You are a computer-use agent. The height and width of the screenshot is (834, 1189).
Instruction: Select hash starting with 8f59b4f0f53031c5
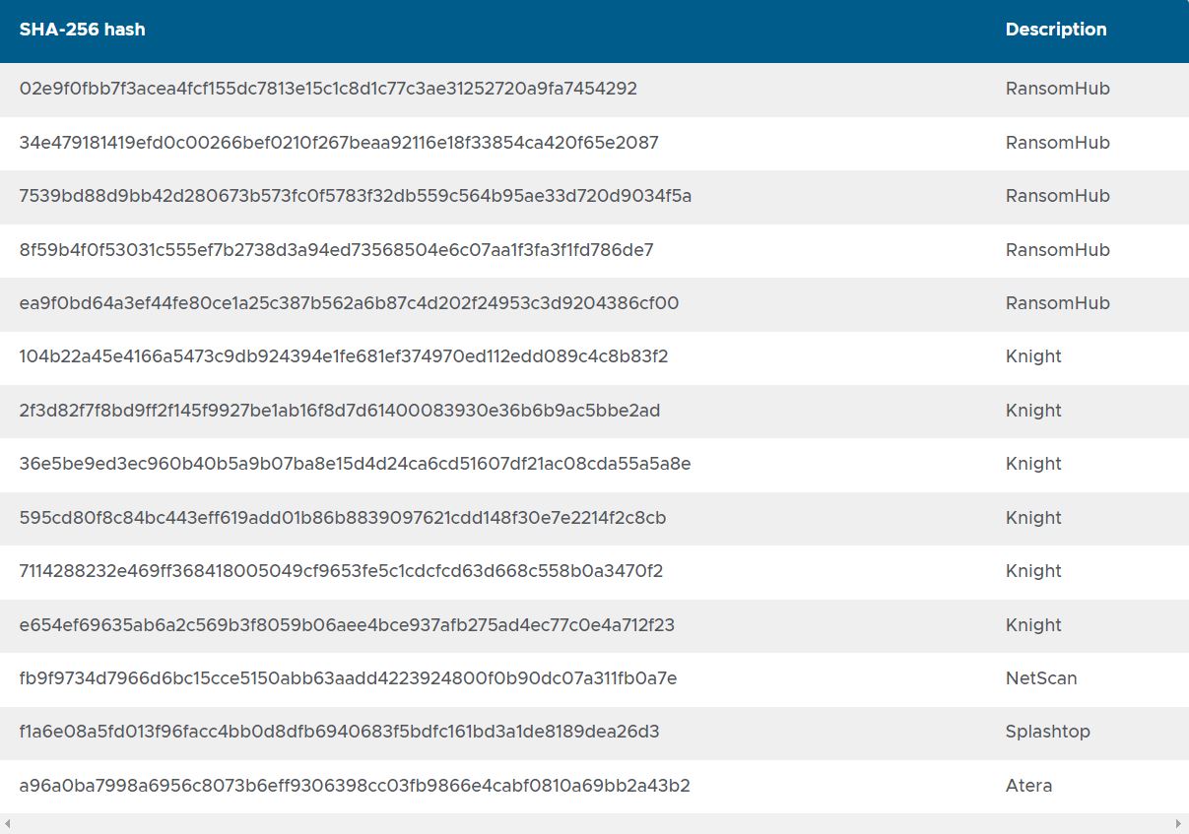pos(337,250)
